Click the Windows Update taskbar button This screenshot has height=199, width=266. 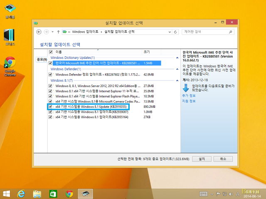coord(85,194)
